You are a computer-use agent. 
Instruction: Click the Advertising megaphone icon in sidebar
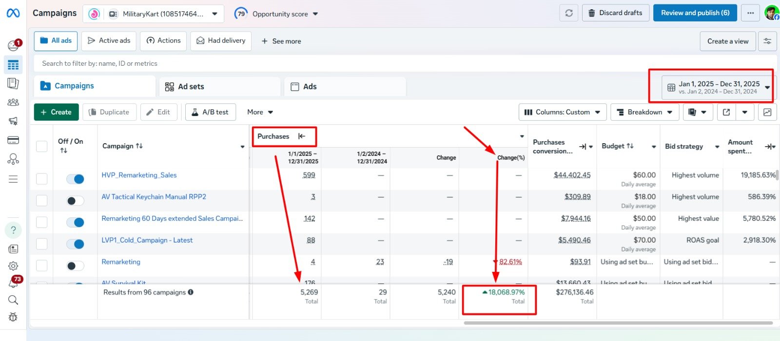point(13,121)
